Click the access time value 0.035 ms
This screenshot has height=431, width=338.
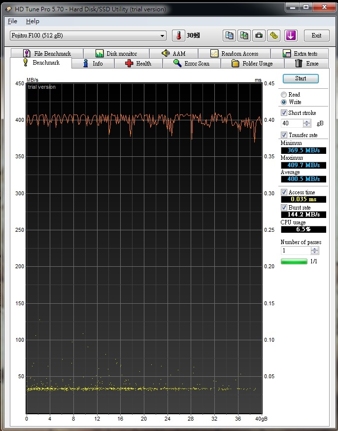(304, 199)
